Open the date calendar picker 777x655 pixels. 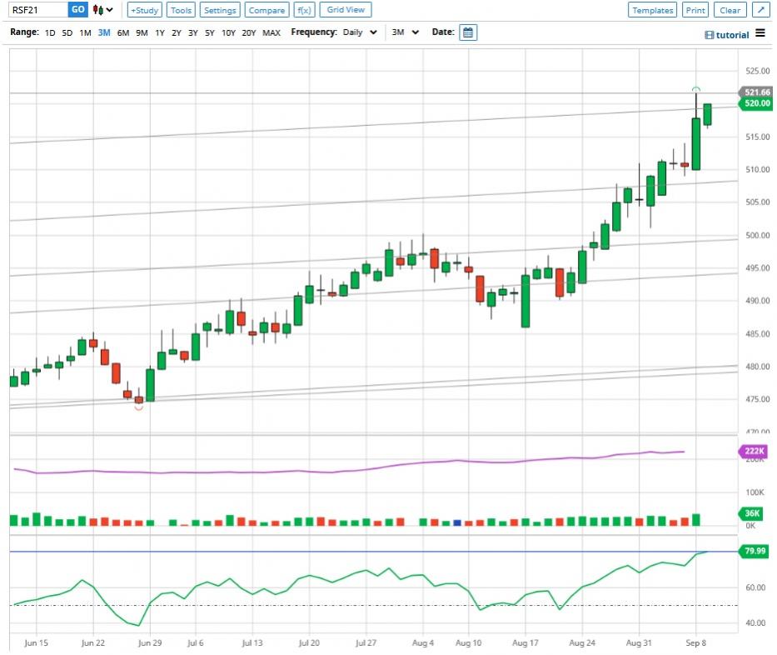coord(467,32)
